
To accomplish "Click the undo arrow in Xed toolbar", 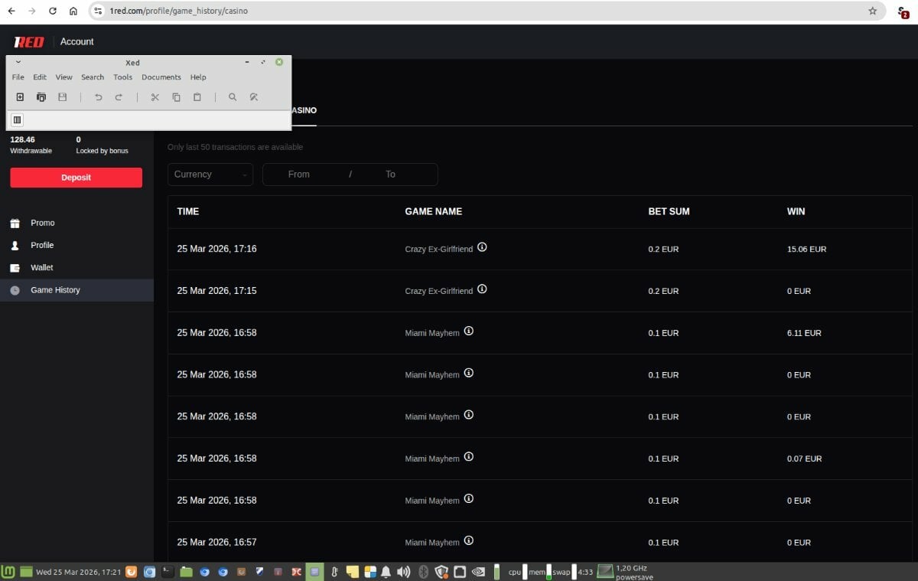I will [x=98, y=97].
